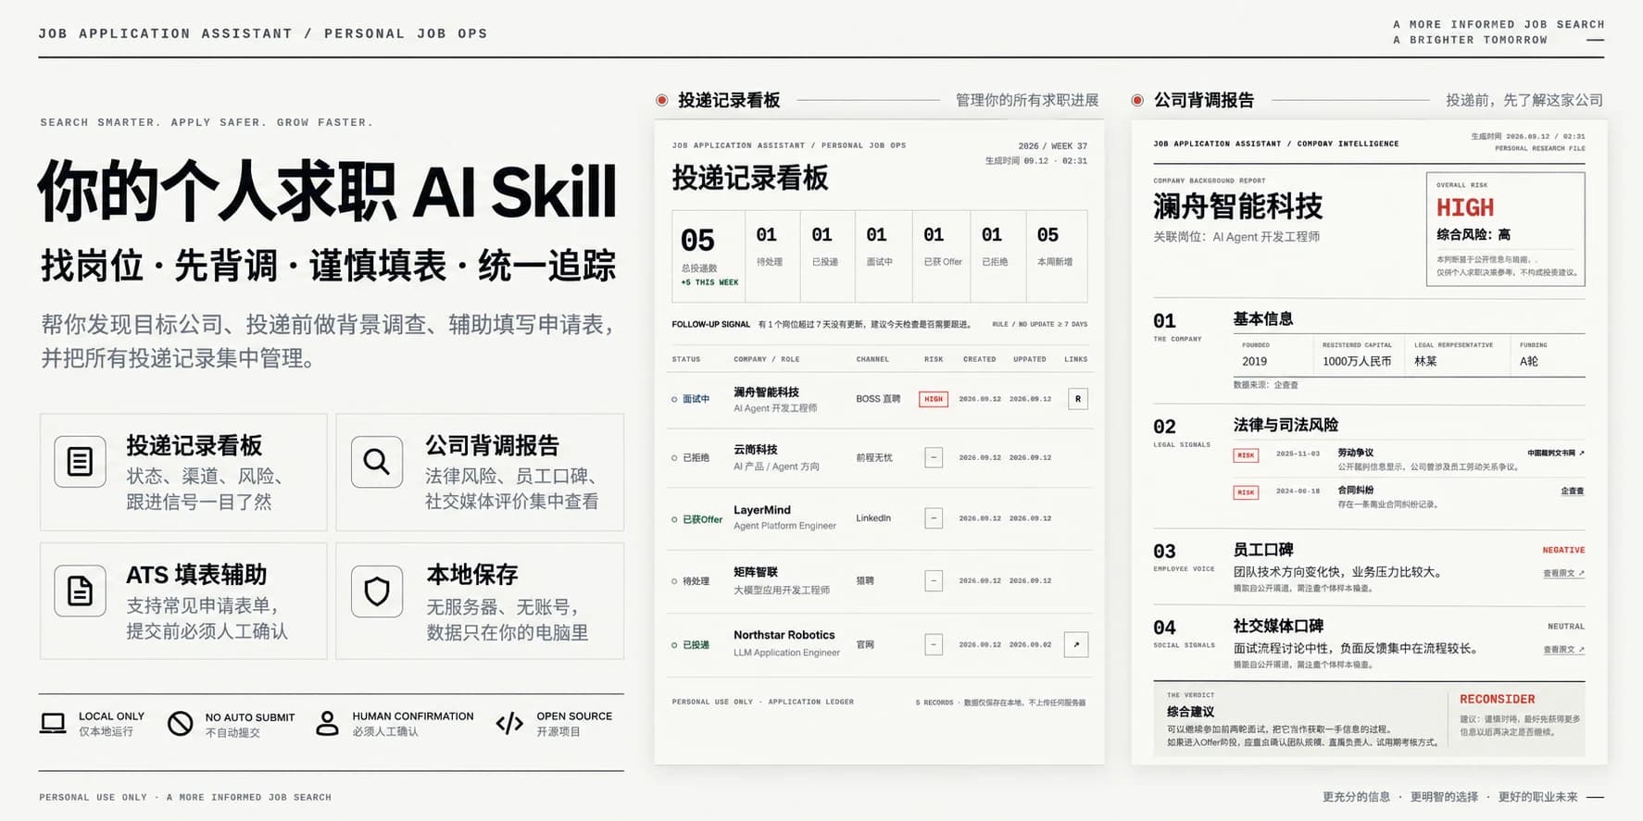Click the RECONSIDER verdict label
Image resolution: width=1643 pixels, height=821 pixels.
point(1497,699)
